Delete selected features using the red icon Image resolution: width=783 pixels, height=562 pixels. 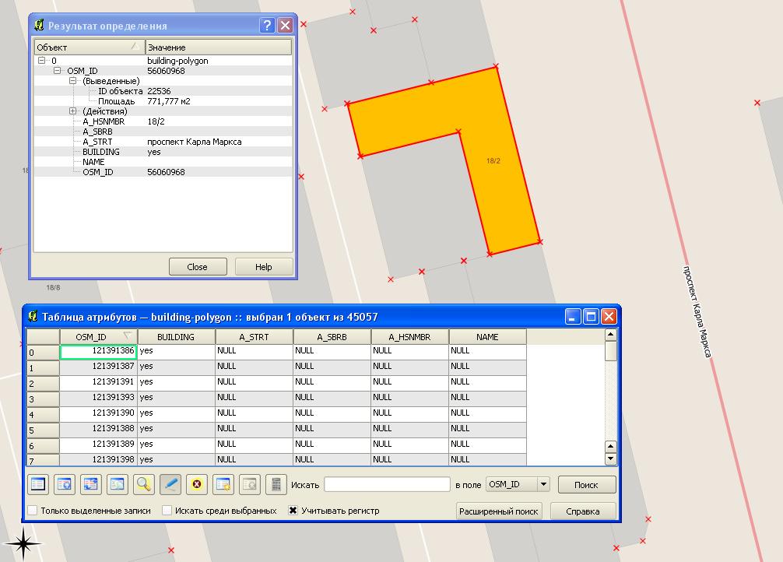[x=195, y=484]
